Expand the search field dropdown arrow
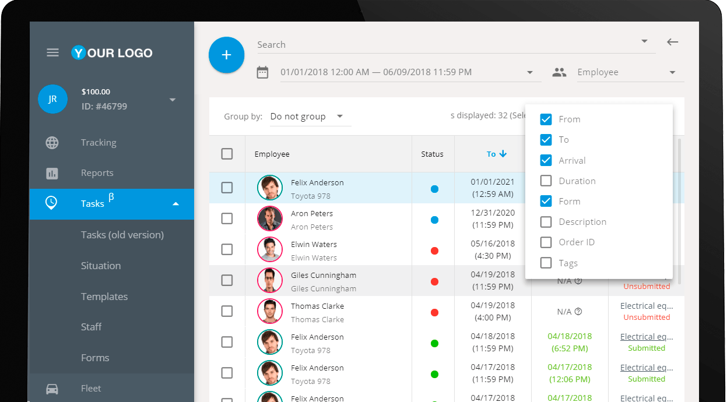The image size is (727, 402). (x=644, y=41)
